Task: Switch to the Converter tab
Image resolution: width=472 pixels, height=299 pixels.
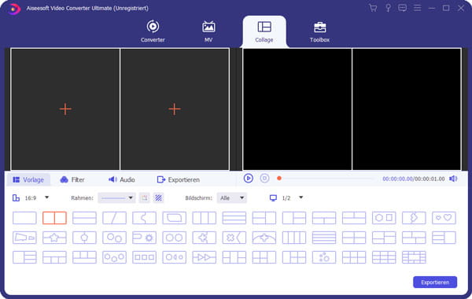Action: tap(153, 31)
